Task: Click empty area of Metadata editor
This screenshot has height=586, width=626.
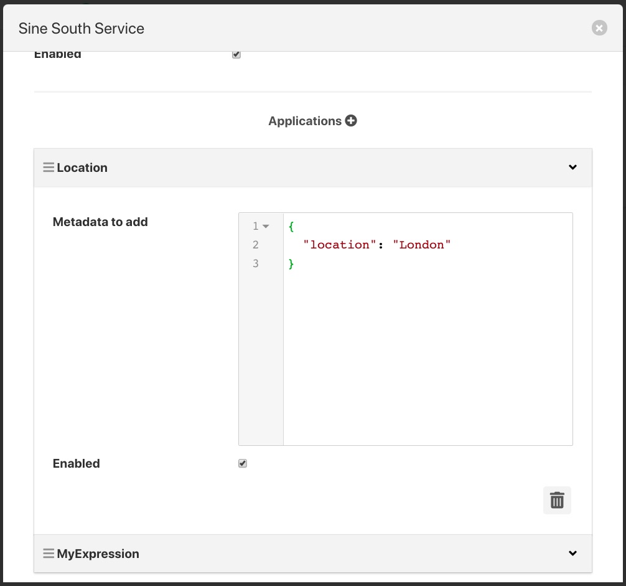Action: coord(427,361)
